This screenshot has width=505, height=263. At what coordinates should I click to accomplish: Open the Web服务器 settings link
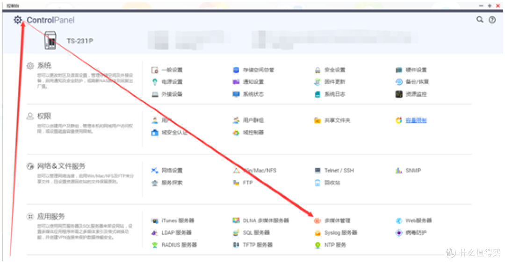pyautogui.click(x=418, y=220)
